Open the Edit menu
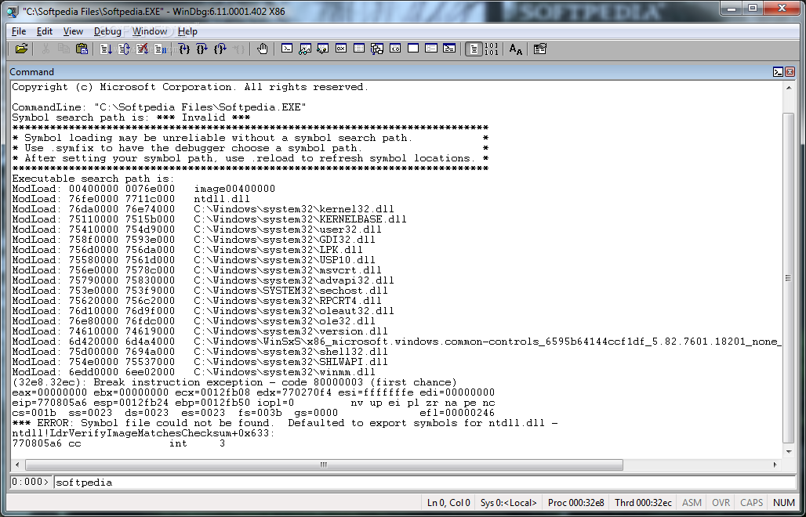Image resolution: width=806 pixels, height=517 pixels. point(44,31)
